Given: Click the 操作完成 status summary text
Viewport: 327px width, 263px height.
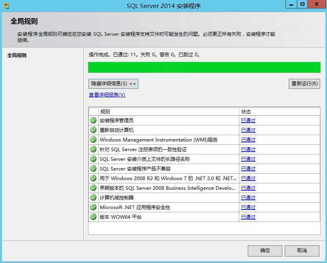Looking at the screenshot, I should (x=144, y=55).
